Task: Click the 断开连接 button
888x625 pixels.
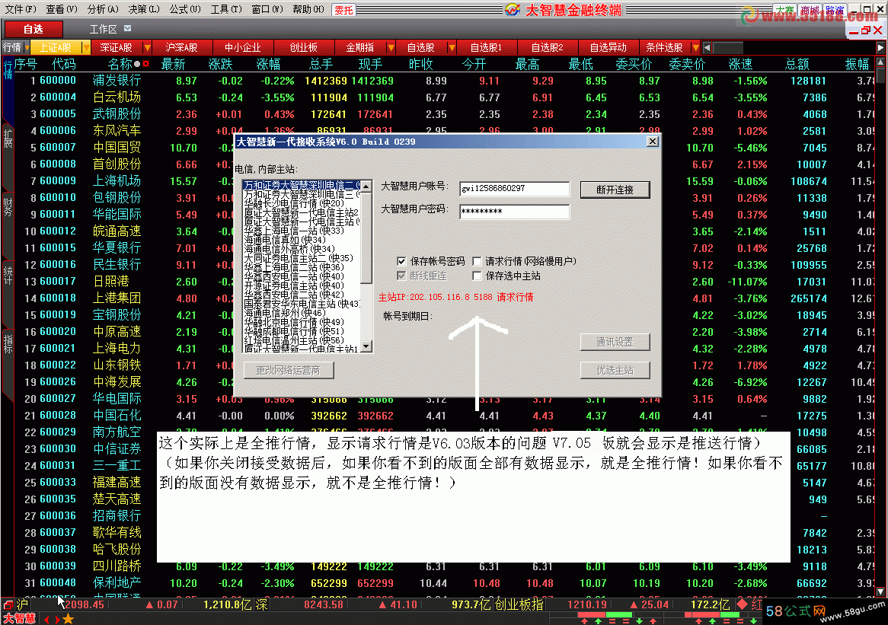Action: pos(615,190)
